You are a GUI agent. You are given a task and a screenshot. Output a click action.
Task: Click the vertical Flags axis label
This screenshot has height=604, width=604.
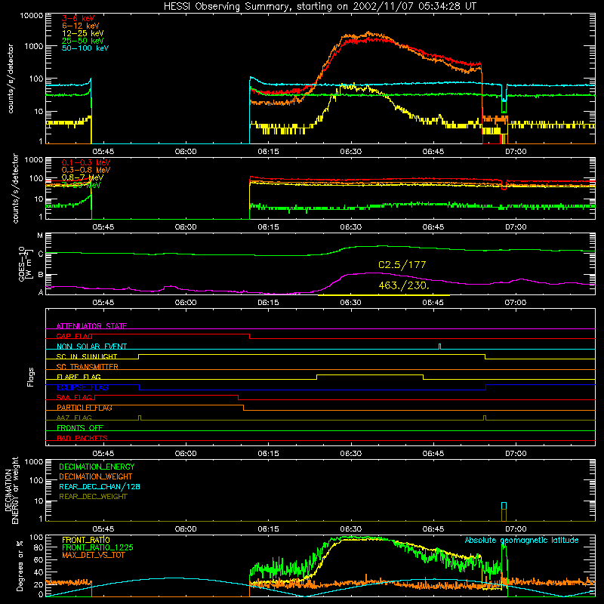tap(30, 377)
